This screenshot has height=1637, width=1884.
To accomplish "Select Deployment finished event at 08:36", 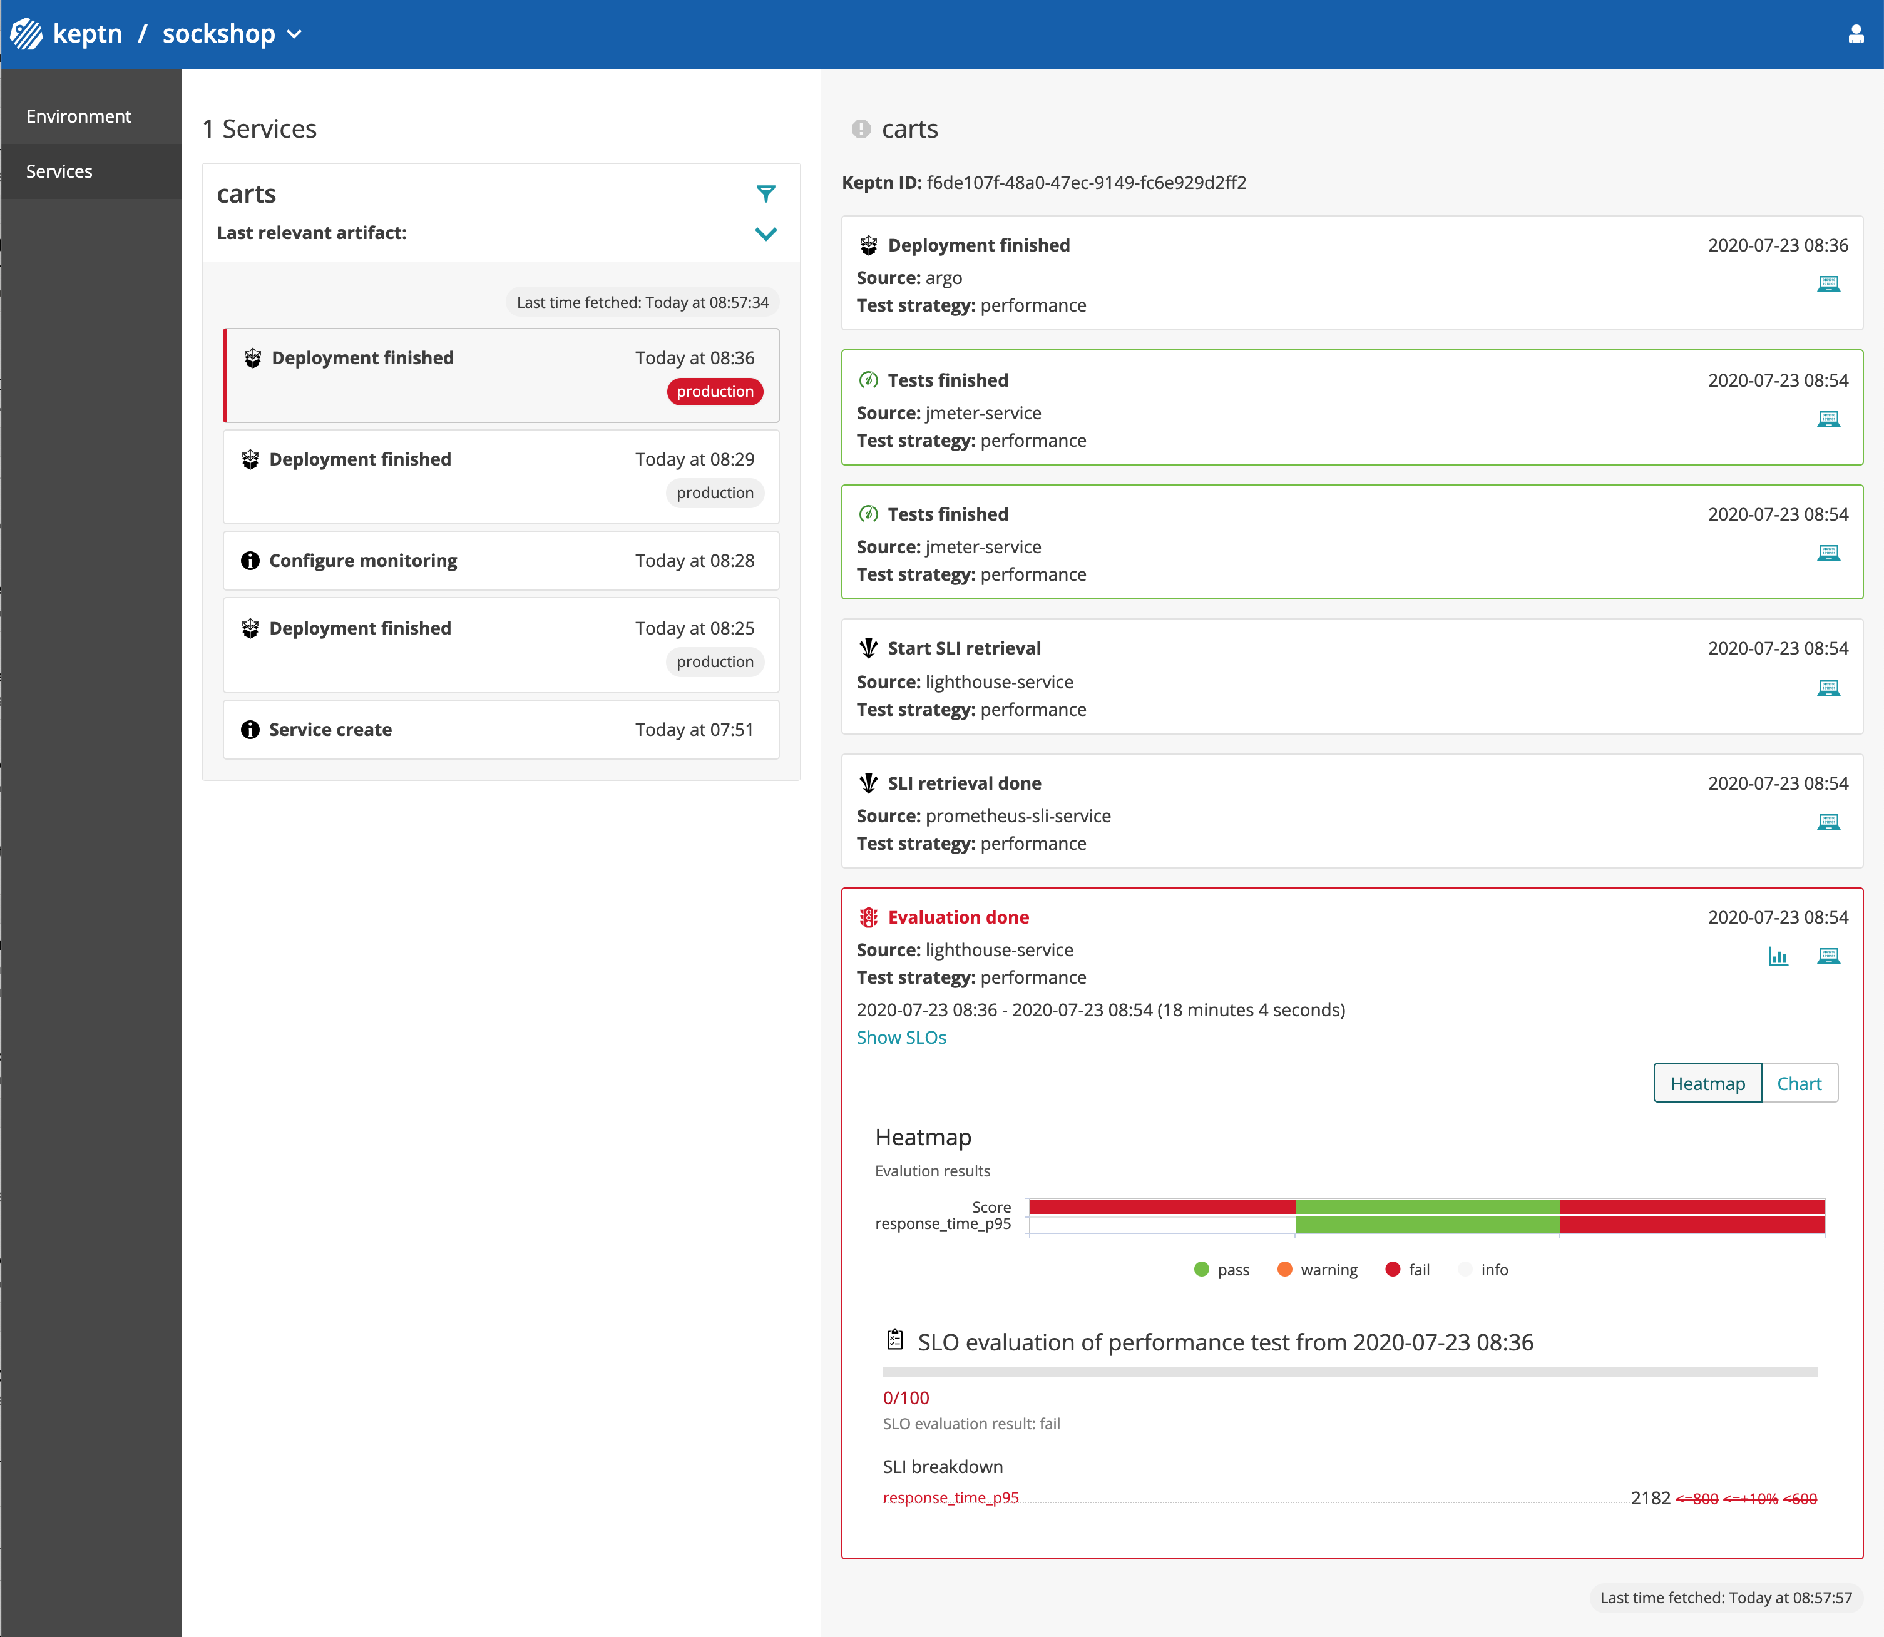I will 501,375.
